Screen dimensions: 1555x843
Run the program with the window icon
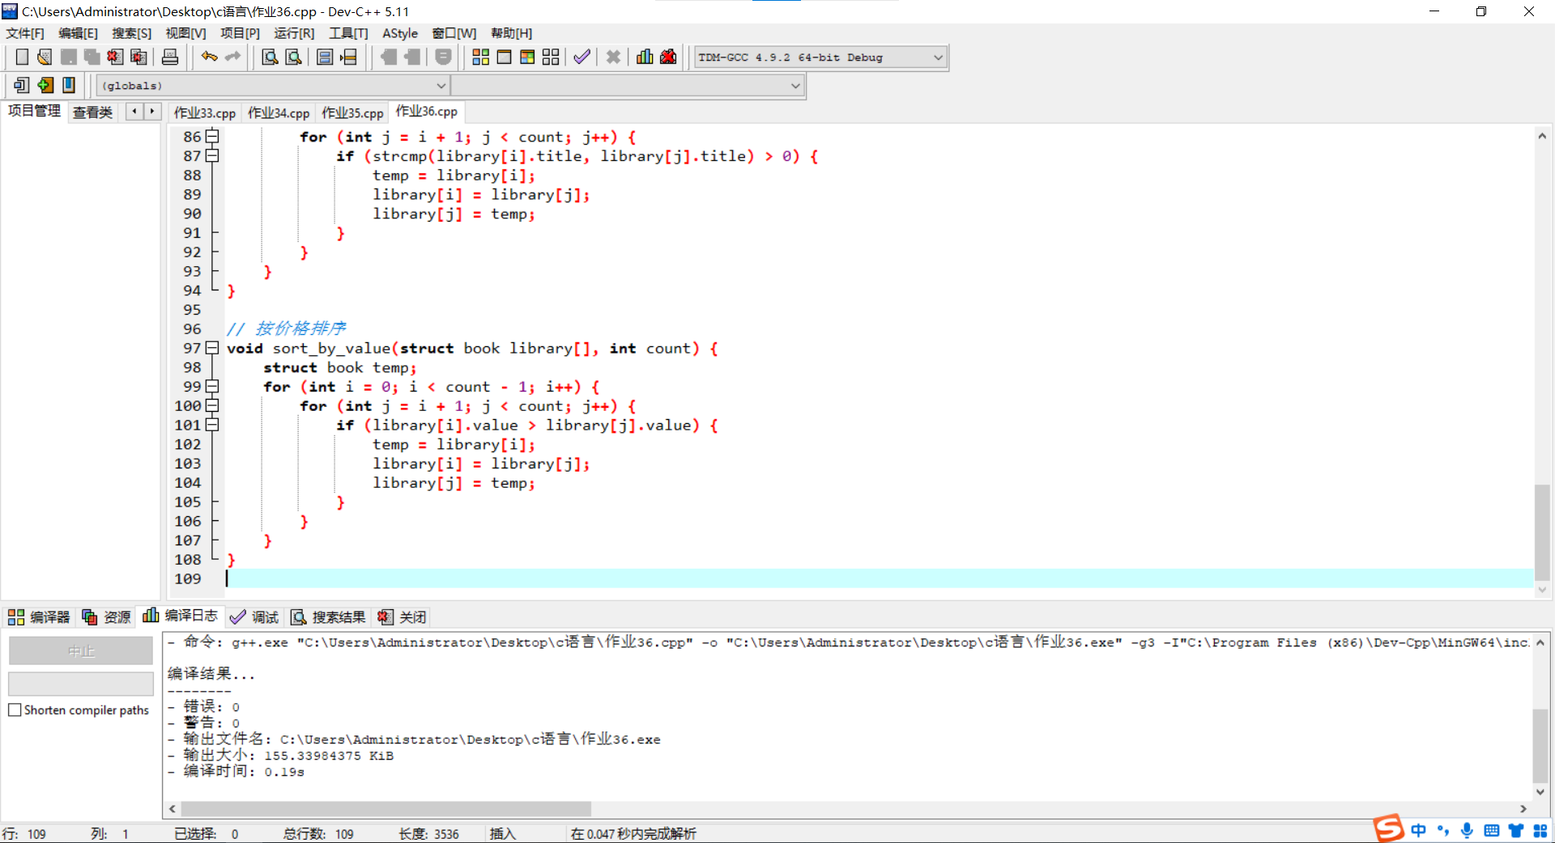pos(504,57)
